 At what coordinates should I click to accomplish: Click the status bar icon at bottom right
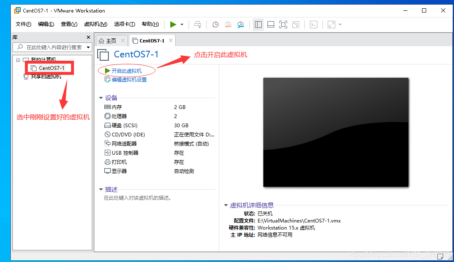click(440, 256)
